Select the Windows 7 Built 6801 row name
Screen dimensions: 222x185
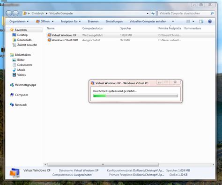click(65, 40)
